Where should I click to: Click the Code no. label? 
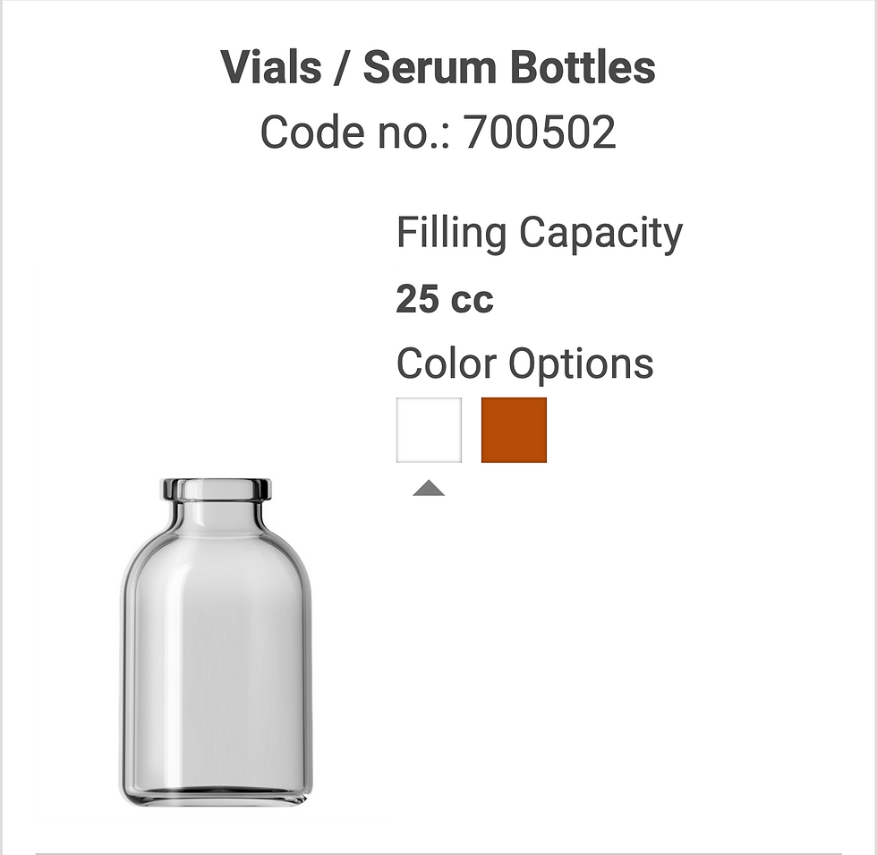pyautogui.click(x=356, y=133)
